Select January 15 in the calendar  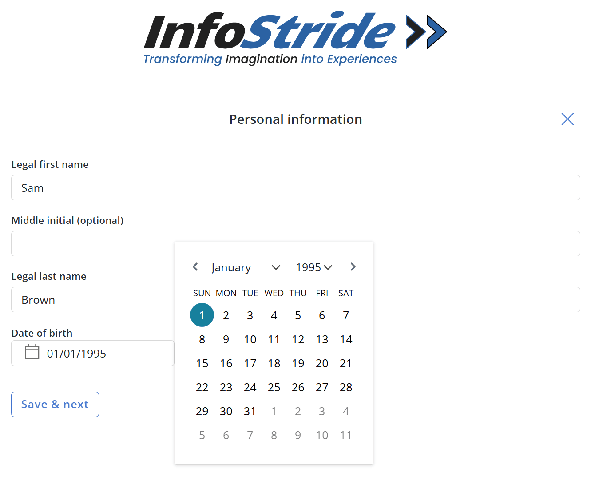[202, 363]
